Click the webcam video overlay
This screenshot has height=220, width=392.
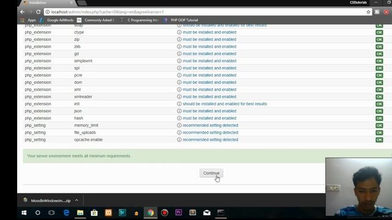click(359, 186)
